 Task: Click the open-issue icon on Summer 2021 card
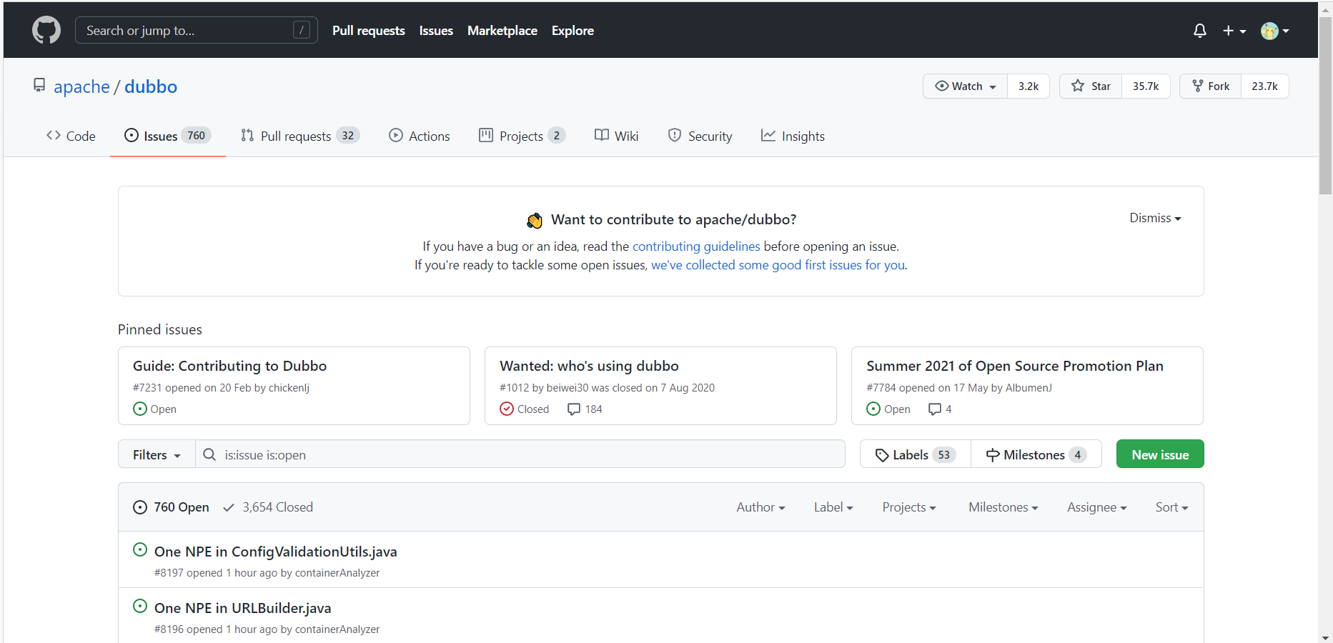[873, 409]
